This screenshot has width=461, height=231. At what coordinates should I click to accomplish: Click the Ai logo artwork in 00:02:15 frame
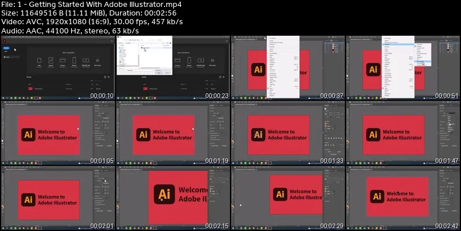164,194
